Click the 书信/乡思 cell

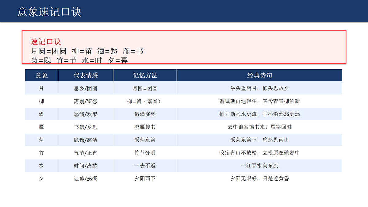click(x=86, y=127)
